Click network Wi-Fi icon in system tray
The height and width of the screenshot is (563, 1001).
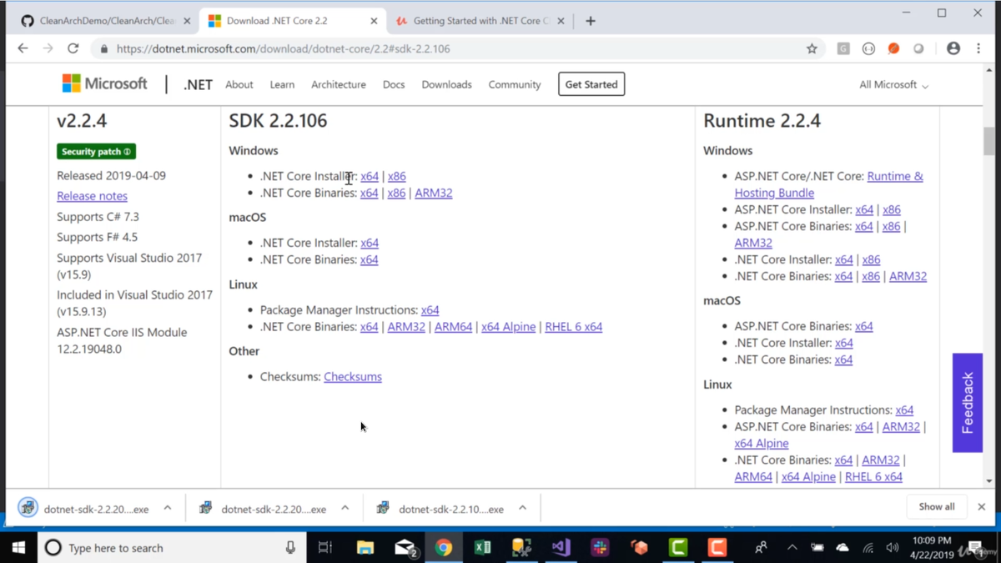coord(868,548)
